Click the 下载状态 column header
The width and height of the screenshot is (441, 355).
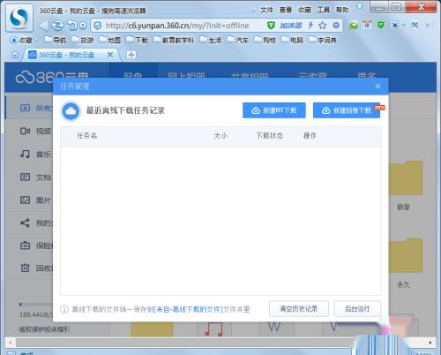click(x=269, y=136)
